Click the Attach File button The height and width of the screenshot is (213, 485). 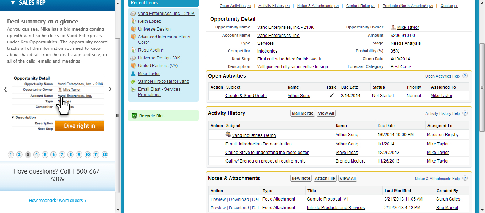click(325, 178)
